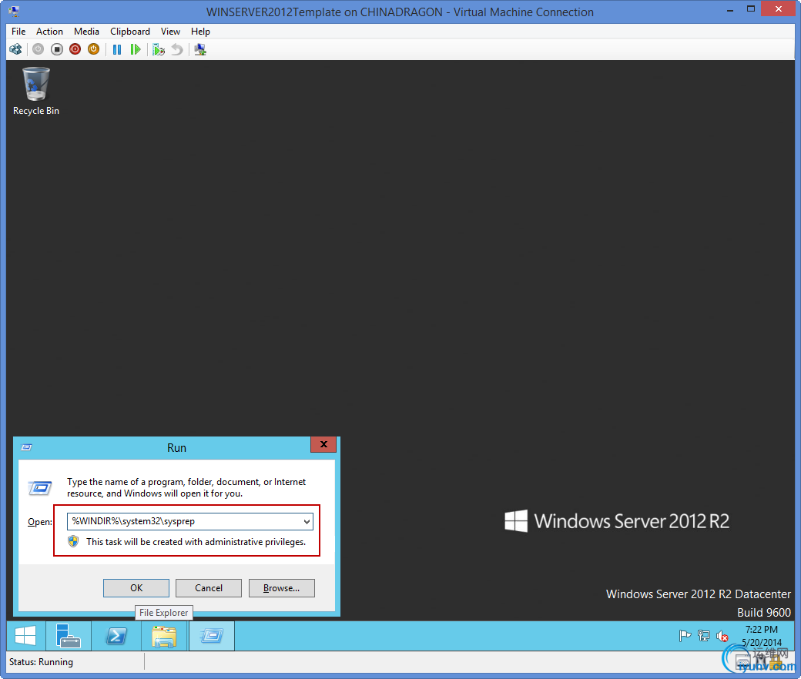Screen dimensions: 801x679
Task: Click the Turn Off toolbar icon
Action: pyautogui.click(x=57, y=49)
